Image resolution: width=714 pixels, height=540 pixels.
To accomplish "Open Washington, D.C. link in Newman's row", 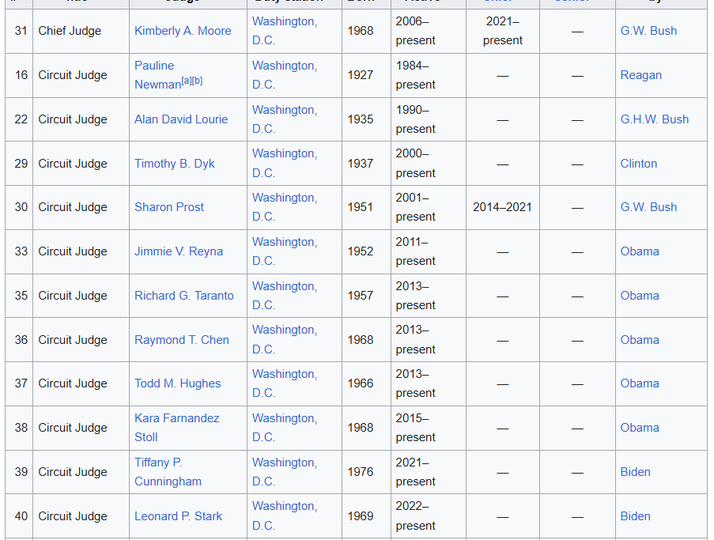I will [285, 75].
